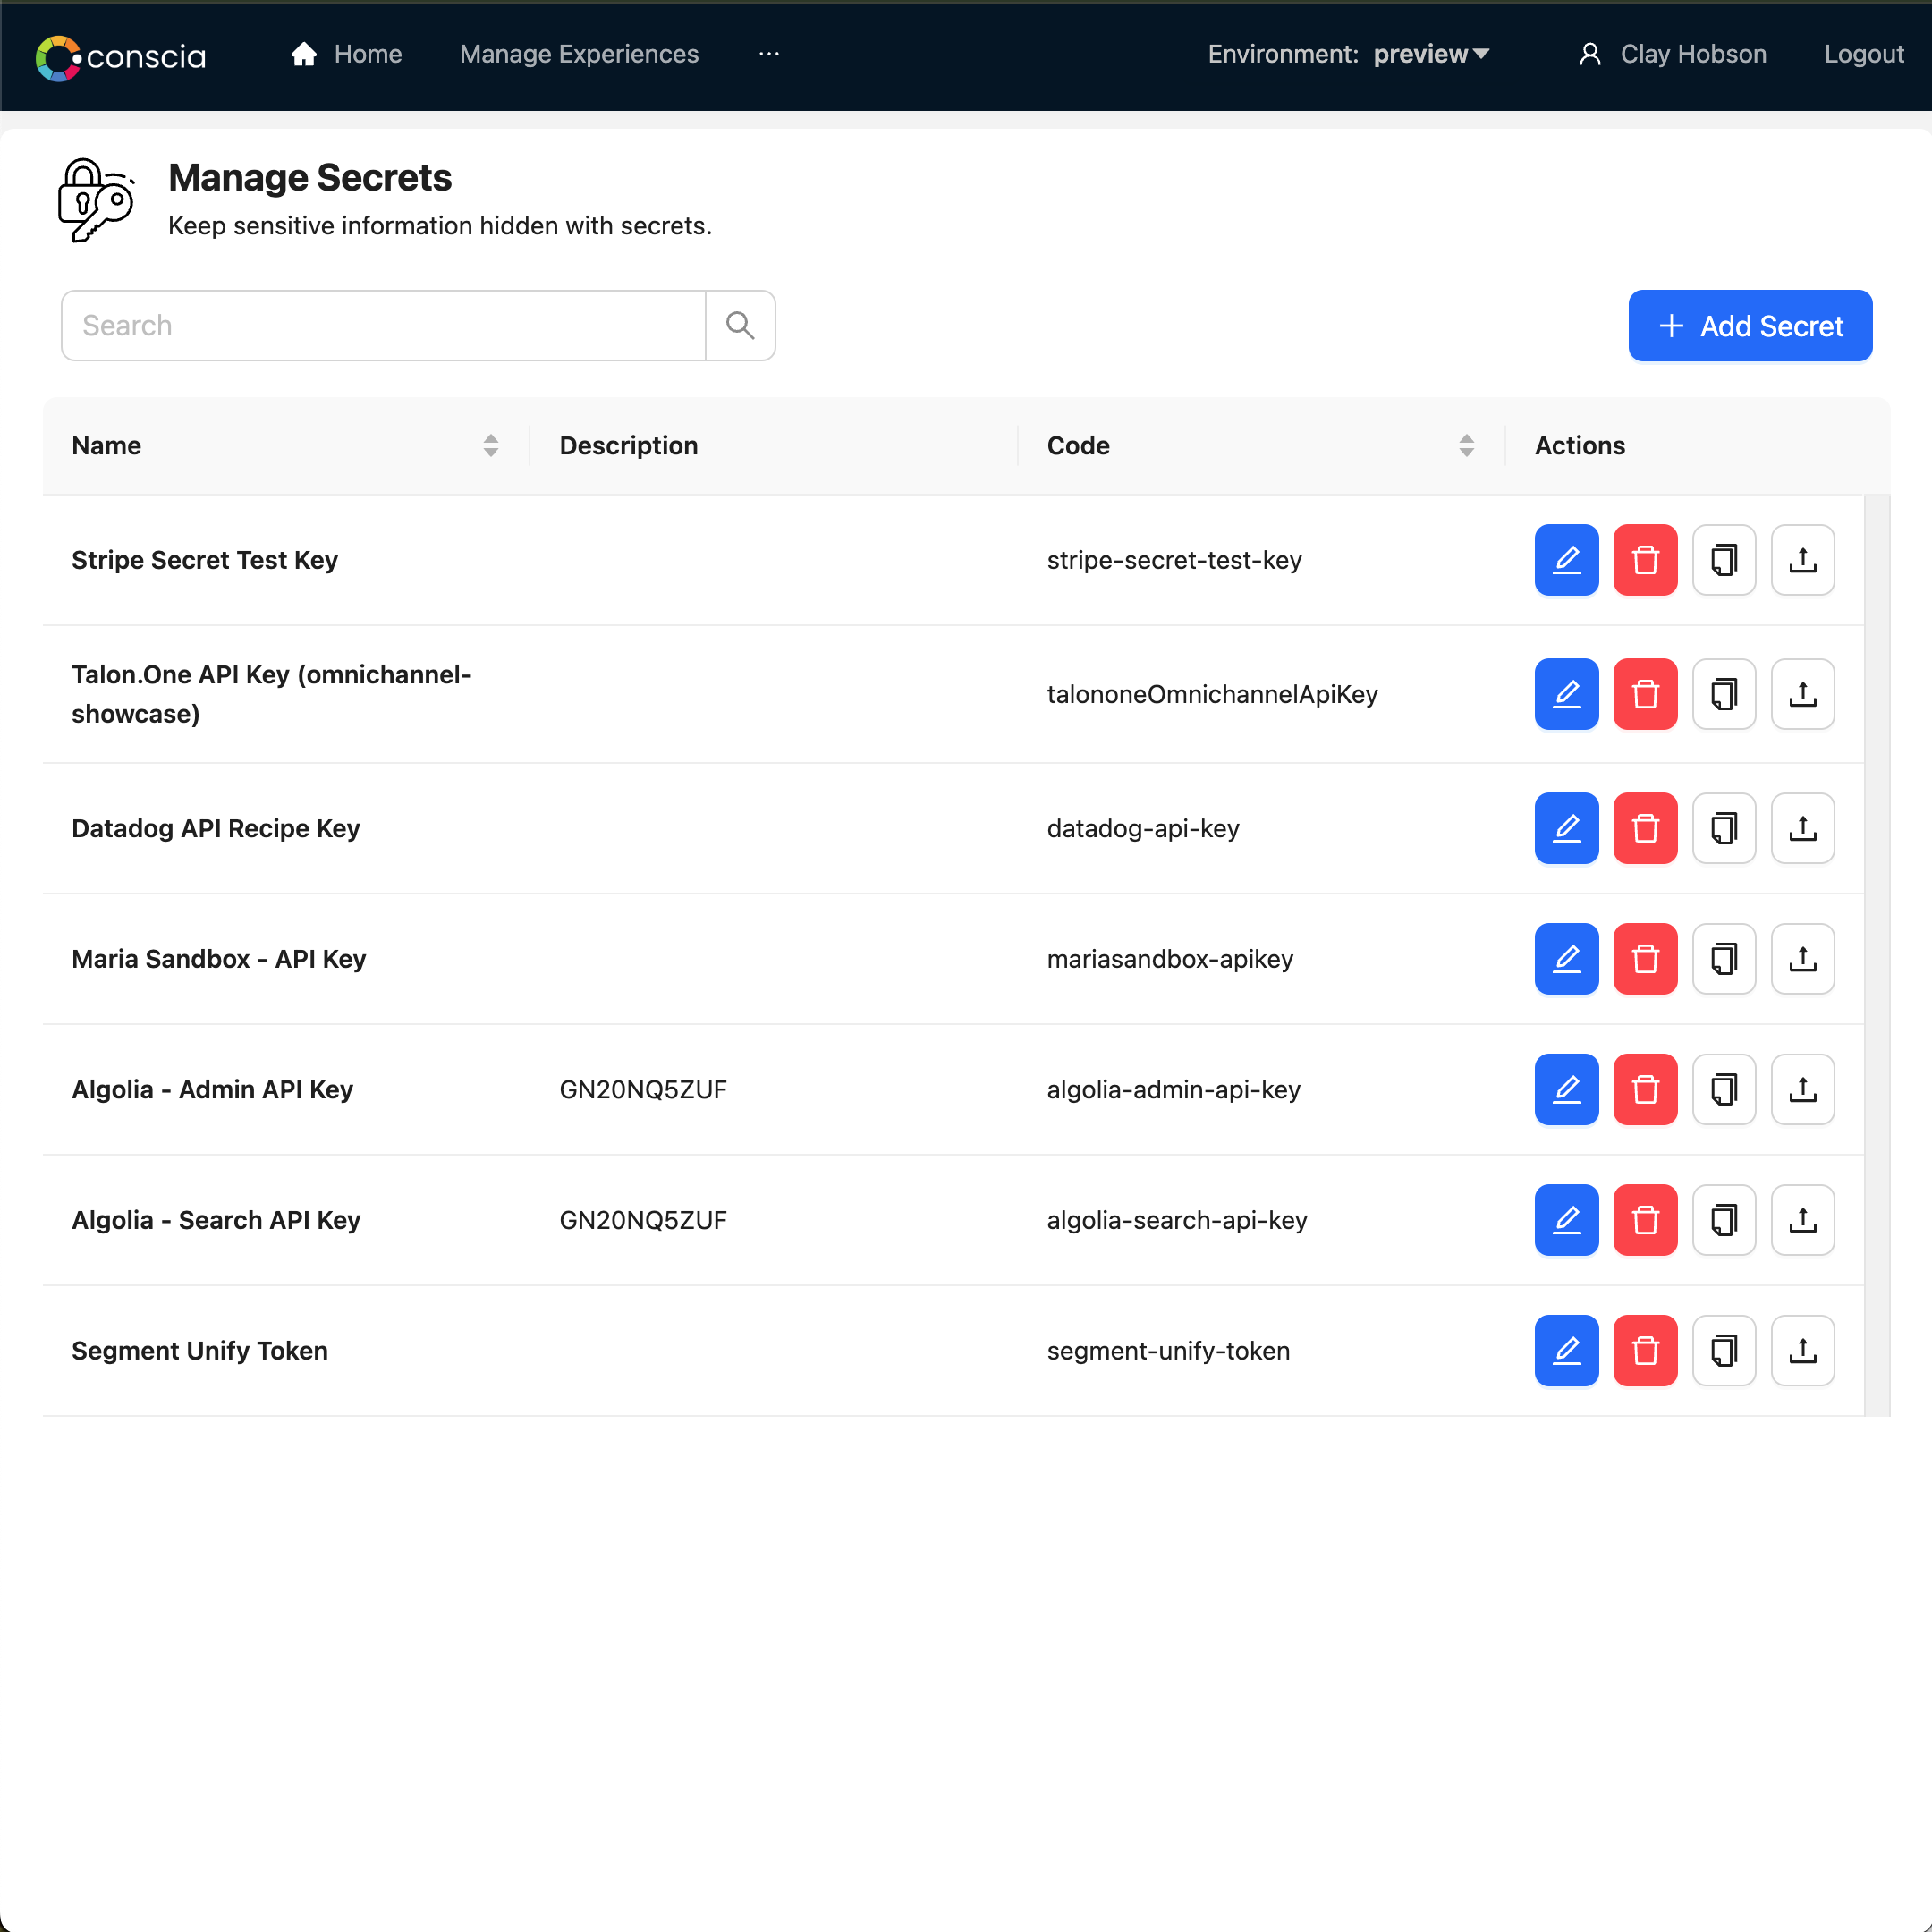Screen dimensions: 1932x1932
Task: Copy the Datadog API Recipe Key secret
Action: coord(1724,828)
